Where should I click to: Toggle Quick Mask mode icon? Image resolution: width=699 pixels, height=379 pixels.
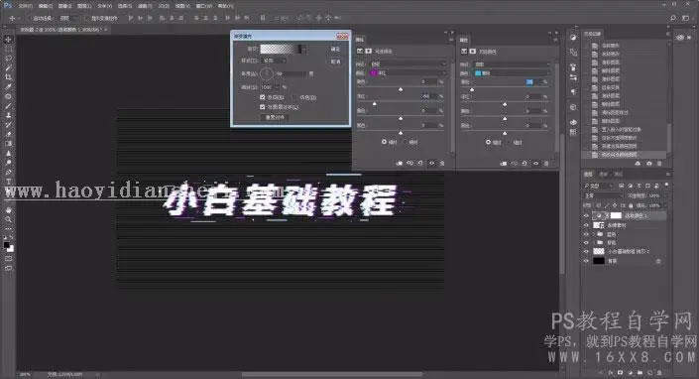click(9, 258)
